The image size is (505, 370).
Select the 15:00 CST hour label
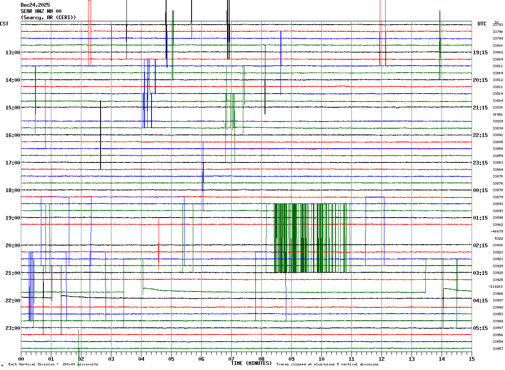13,108
